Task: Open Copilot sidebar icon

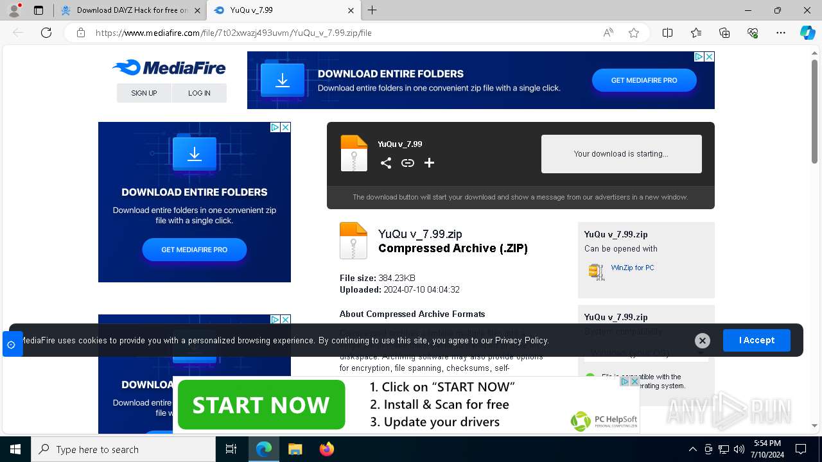Action: (807, 33)
